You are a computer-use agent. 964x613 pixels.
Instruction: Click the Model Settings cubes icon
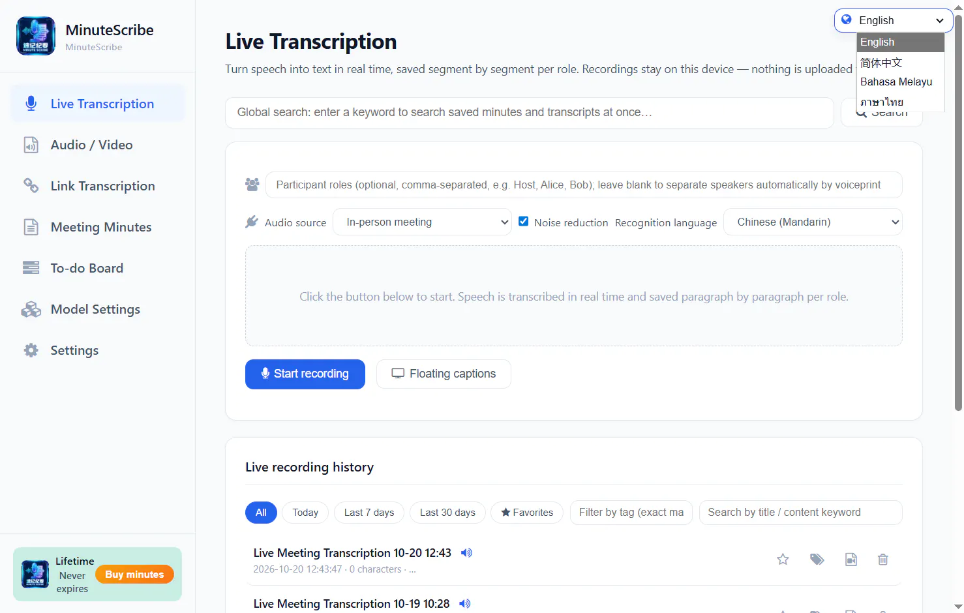click(x=31, y=309)
